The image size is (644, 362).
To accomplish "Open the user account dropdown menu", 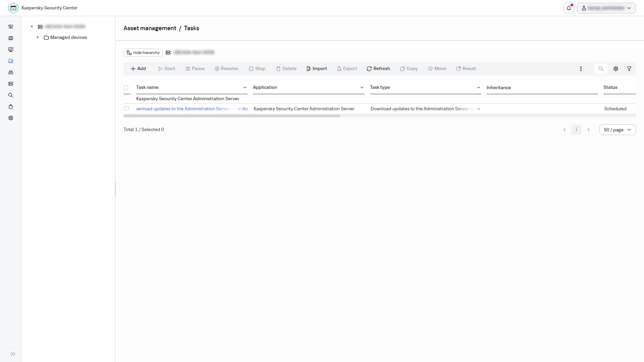I will click(606, 8).
